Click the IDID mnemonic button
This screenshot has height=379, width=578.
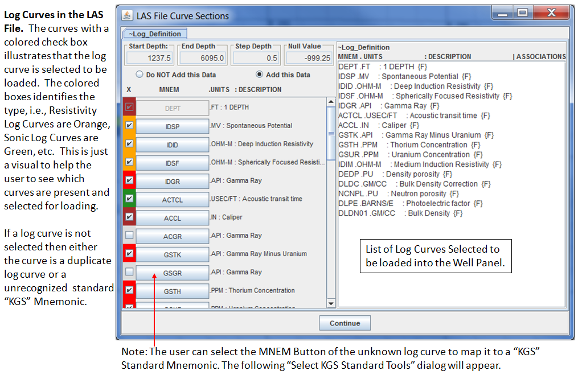click(173, 145)
